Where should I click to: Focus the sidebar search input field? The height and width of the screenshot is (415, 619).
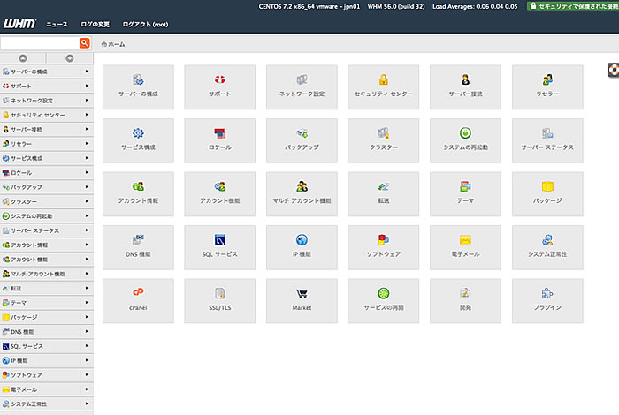click(x=40, y=42)
